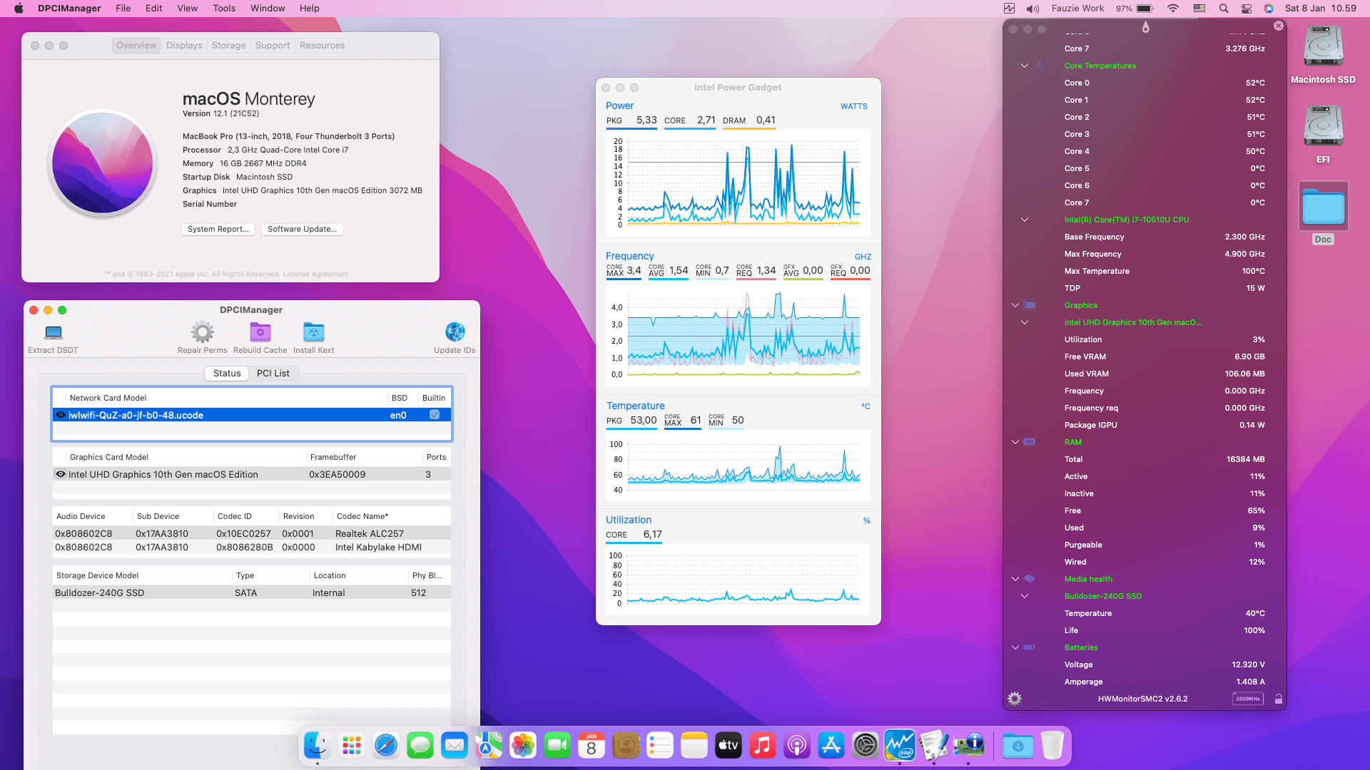Select the Intel Kabylake HDMI audio row
This screenshot has height=770, width=1370.
252,548
